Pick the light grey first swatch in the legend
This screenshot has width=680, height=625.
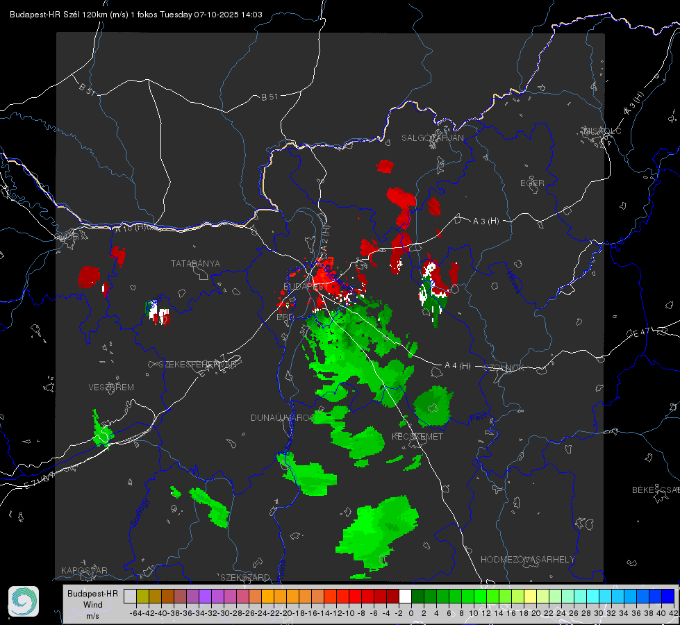pos(130,597)
